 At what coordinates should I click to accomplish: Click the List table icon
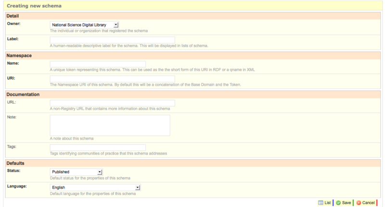coord(321,203)
